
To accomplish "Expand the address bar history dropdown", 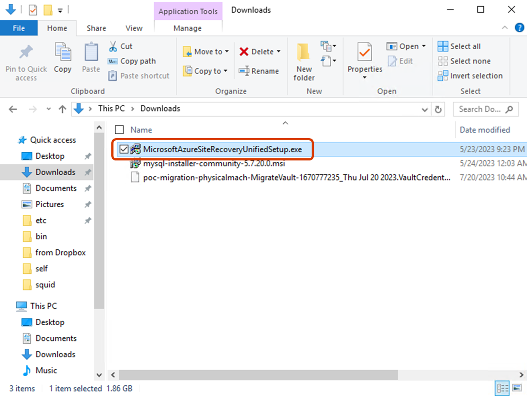I will 424,109.
